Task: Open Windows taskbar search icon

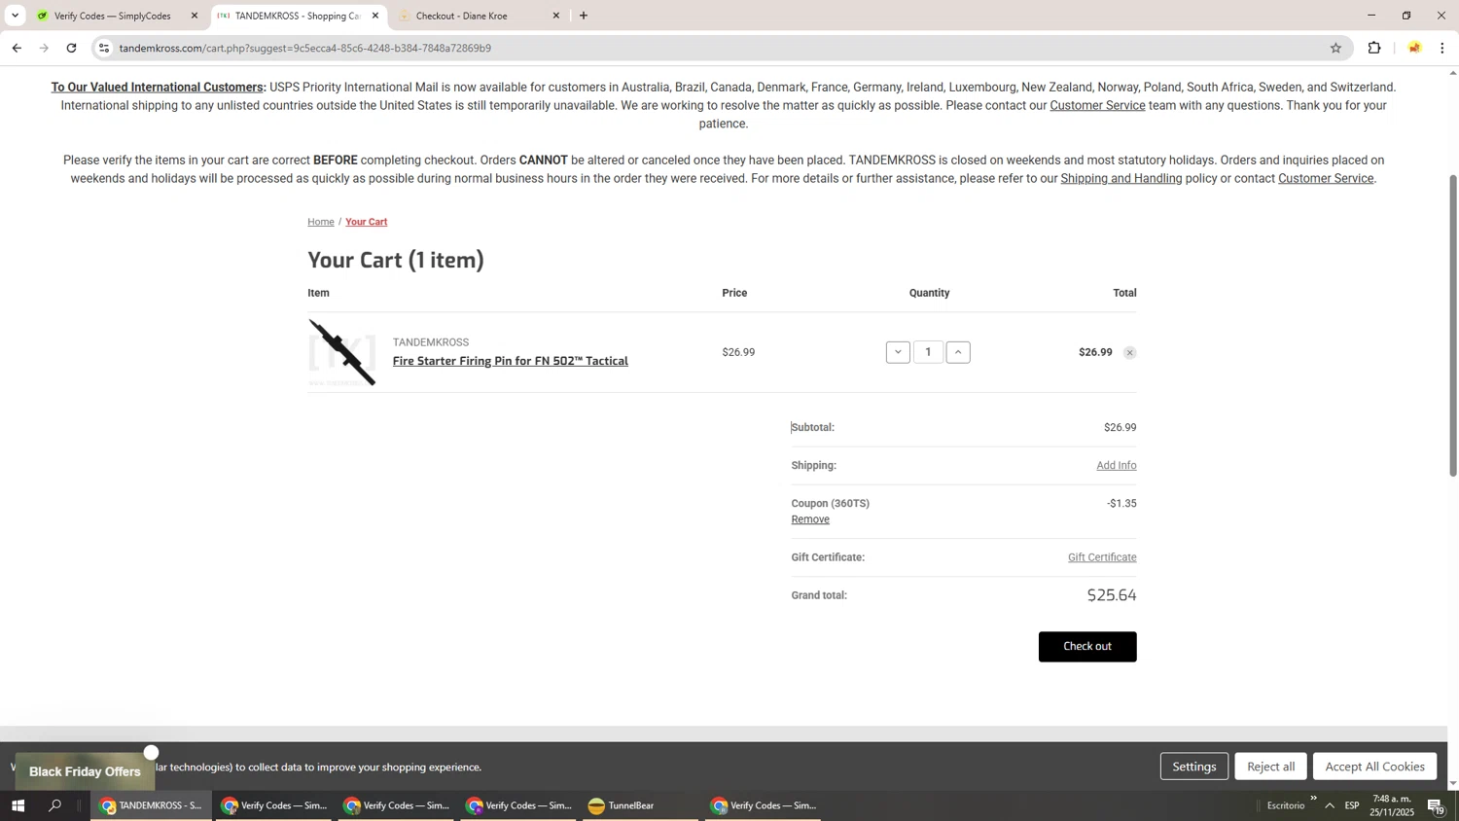Action: click(x=54, y=805)
